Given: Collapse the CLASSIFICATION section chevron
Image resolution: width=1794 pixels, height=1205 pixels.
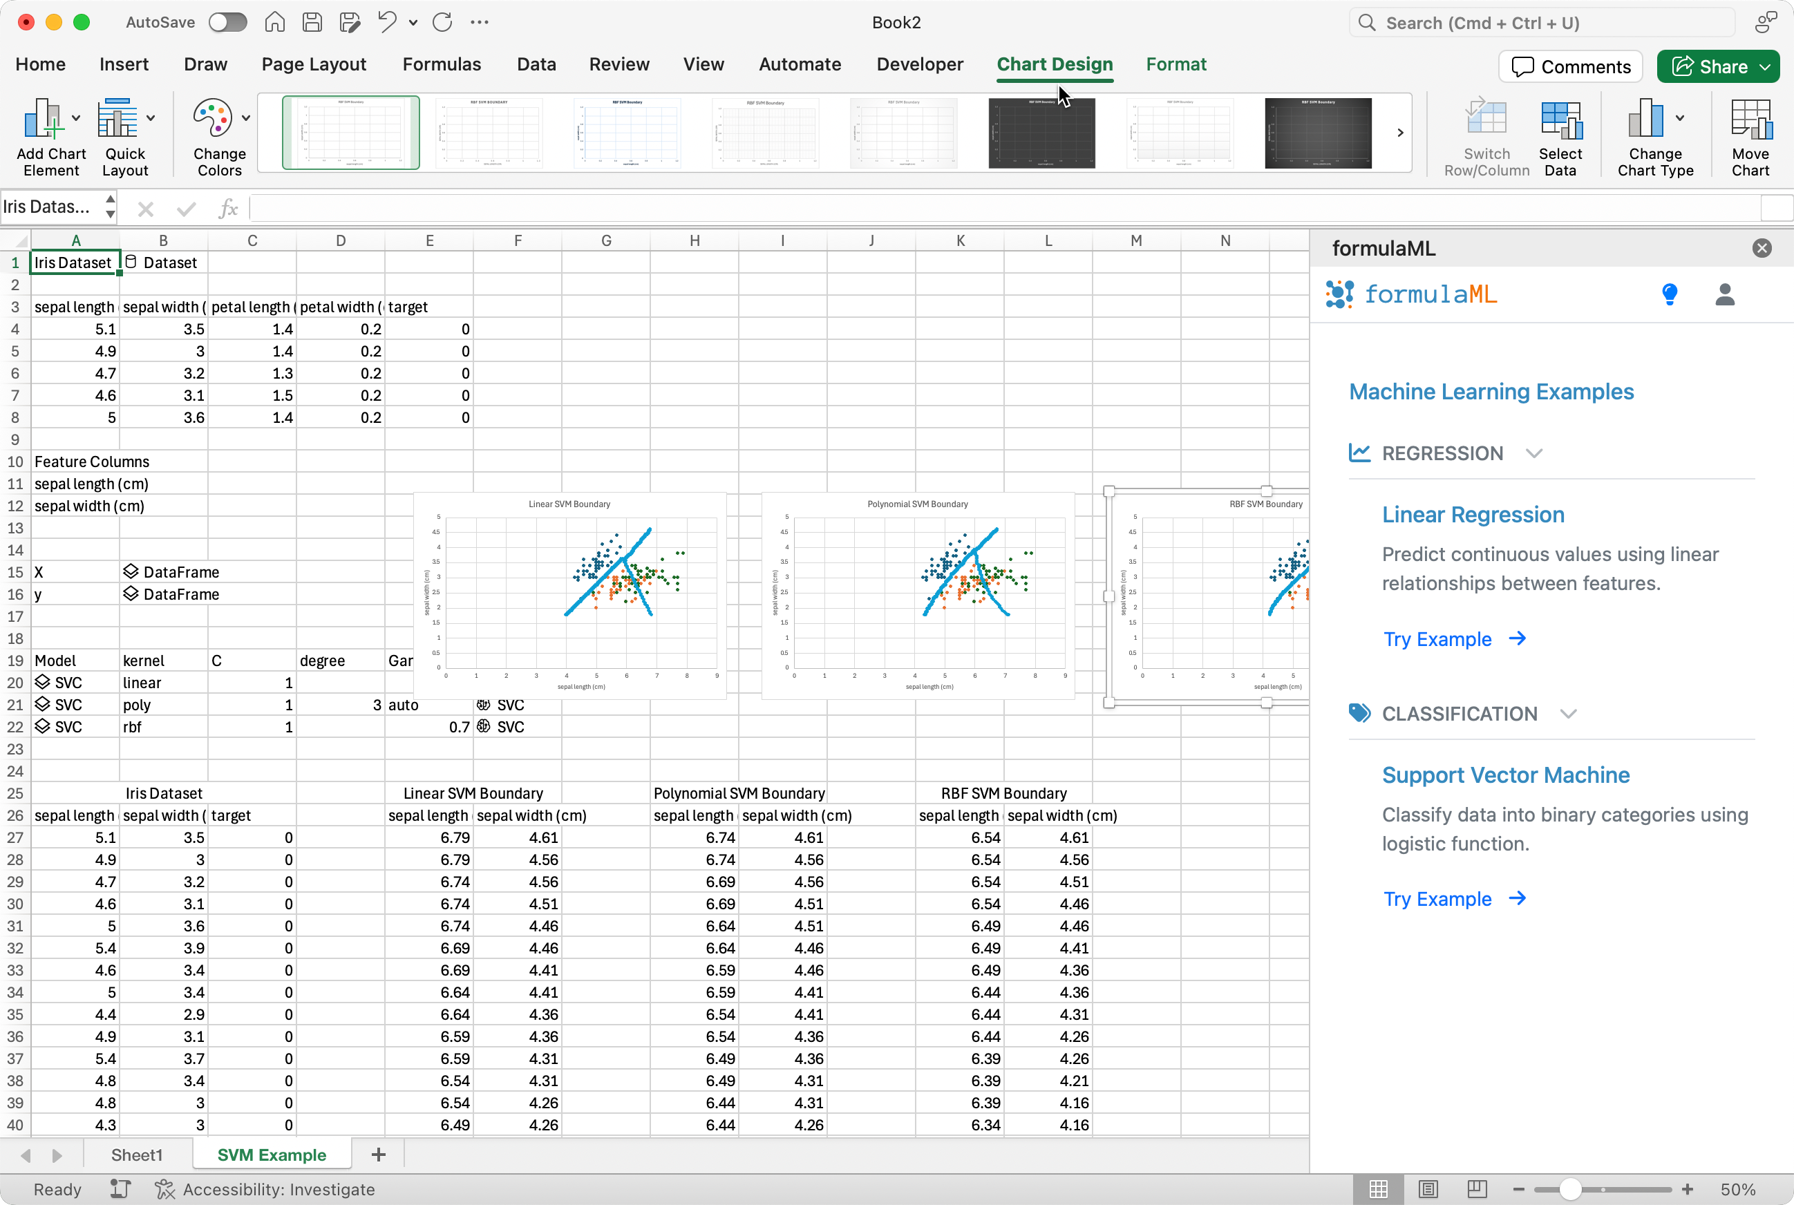Looking at the screenshot, I should [x=1569, y=714].
